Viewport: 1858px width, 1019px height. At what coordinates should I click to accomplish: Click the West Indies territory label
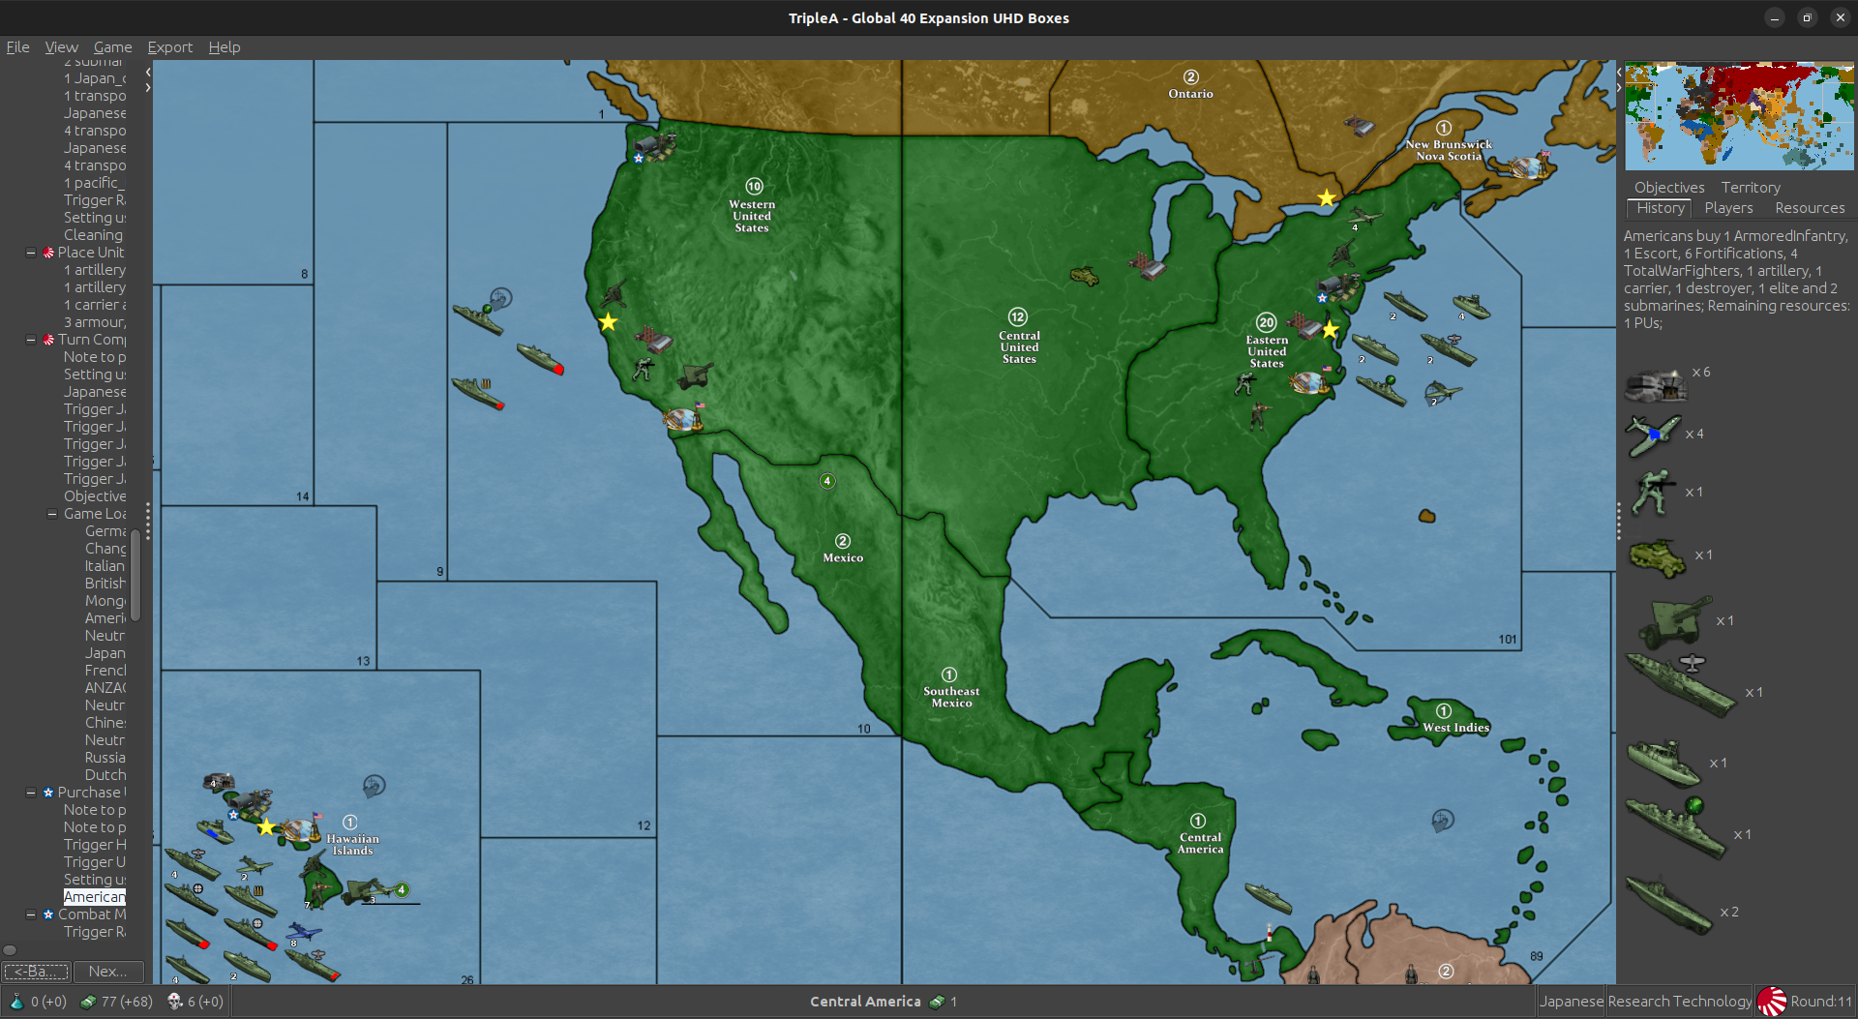[x=1455, y=727]
